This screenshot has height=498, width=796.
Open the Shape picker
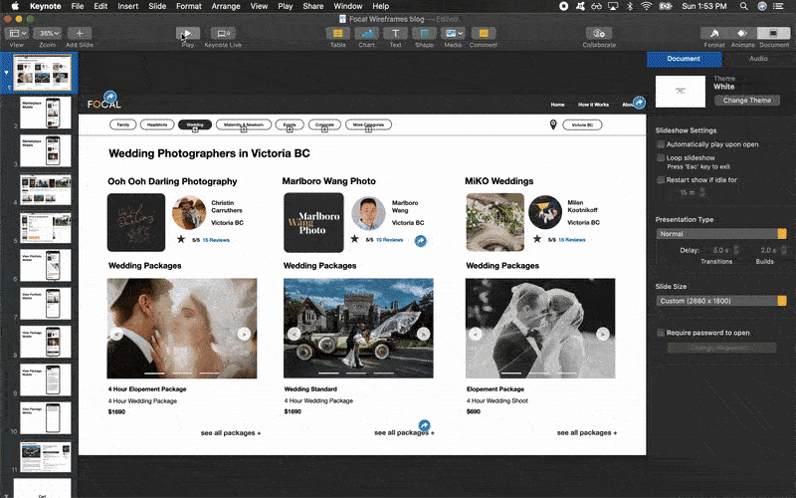pos(424,33)
